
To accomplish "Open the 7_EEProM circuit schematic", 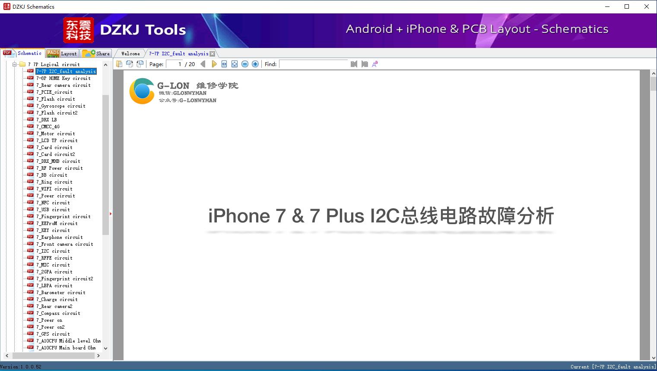I will click(x=57, y=223).
